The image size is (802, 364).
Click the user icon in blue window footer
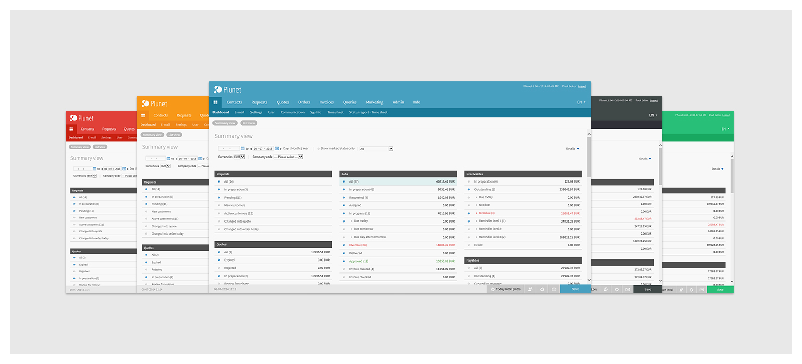tap(530, 289)
